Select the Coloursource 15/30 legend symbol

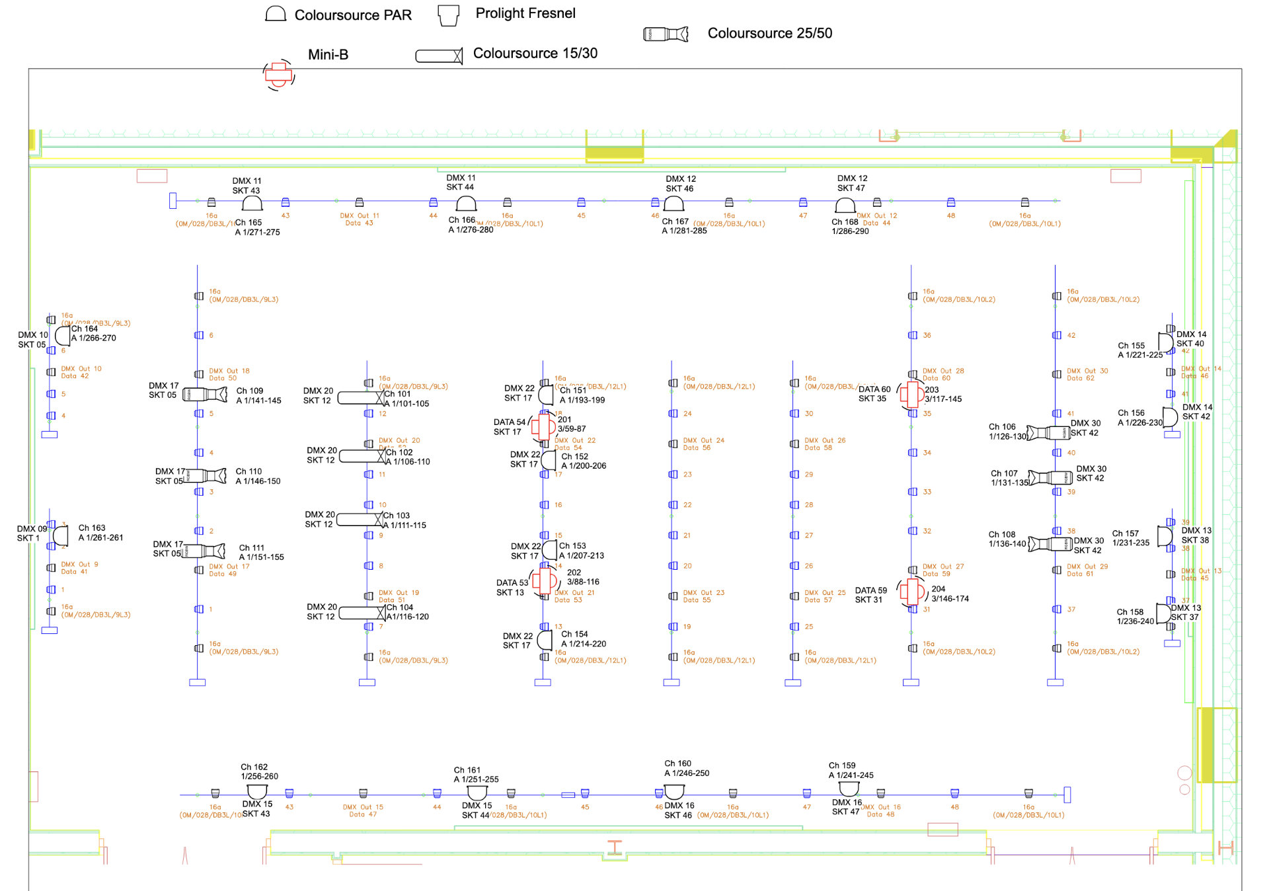click(x=438, y=56)
